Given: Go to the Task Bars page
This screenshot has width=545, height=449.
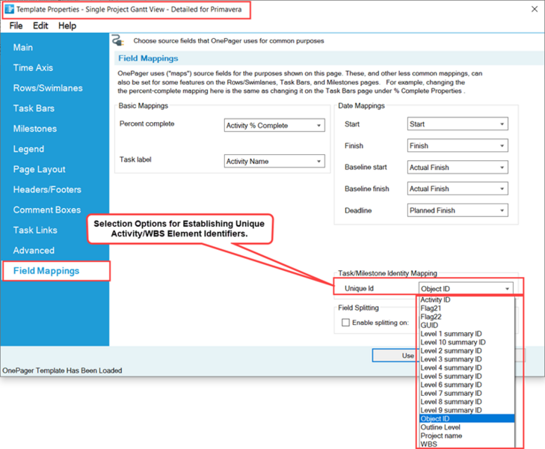Looking at the screenshot, I should point(34,109).
